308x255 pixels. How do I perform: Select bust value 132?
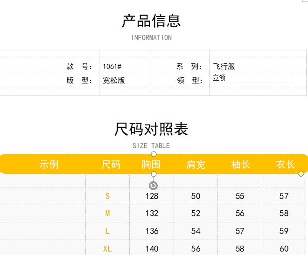152,214
